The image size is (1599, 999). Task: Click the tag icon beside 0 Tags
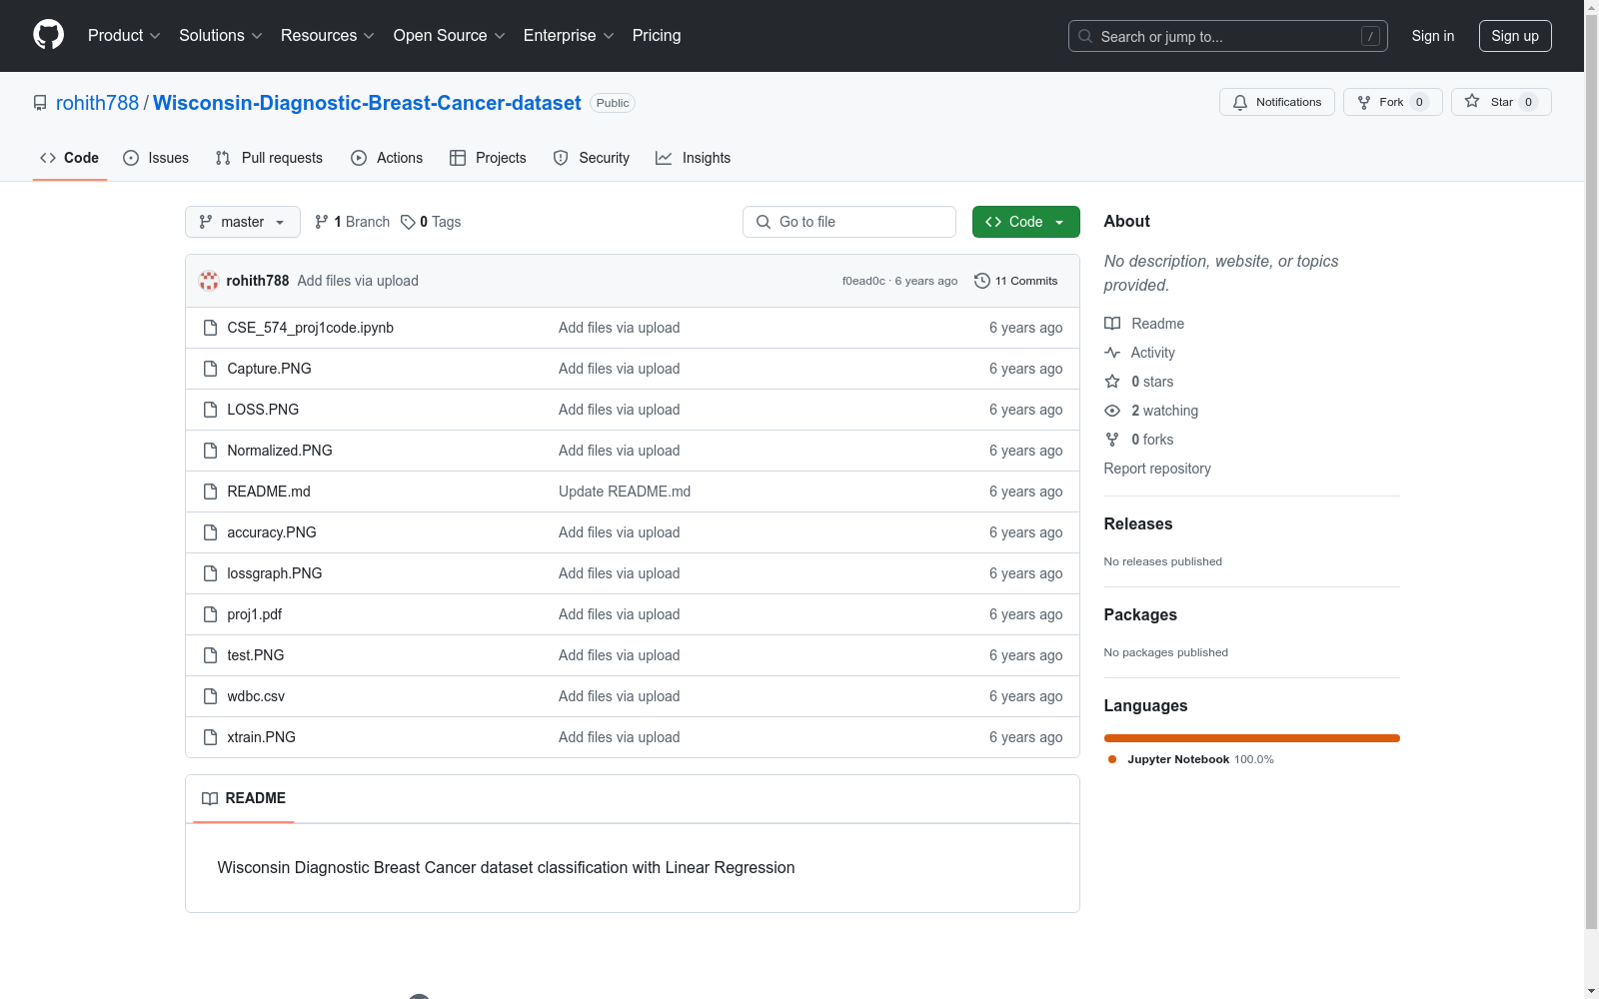click(408, 222)
